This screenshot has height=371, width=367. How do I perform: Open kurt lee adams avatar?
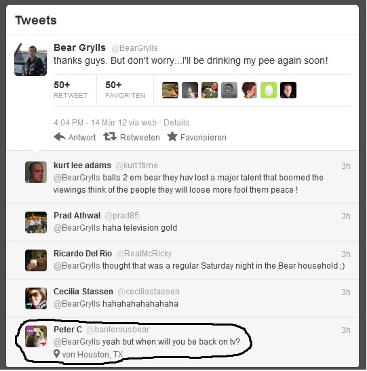[36, 172]
